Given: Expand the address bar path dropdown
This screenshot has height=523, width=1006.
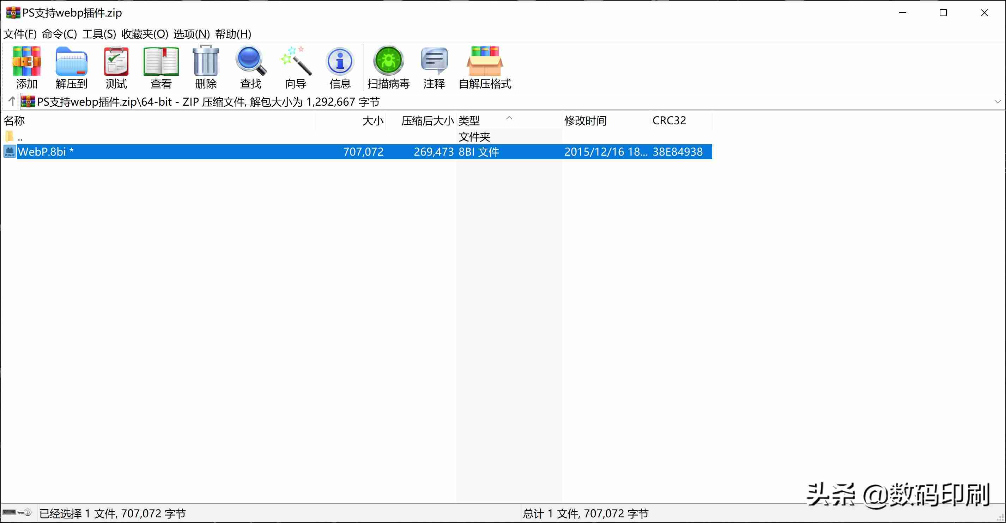Looking at the screenshot, I should [x=998, y=101].
